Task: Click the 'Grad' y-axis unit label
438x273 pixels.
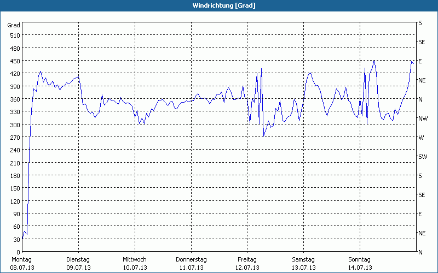Action: [14, 25]
